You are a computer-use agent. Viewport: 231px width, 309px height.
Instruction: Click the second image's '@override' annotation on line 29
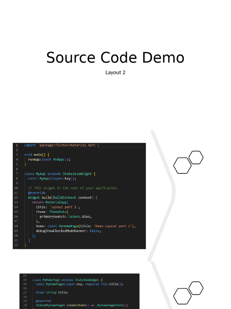tap(43, 301)
